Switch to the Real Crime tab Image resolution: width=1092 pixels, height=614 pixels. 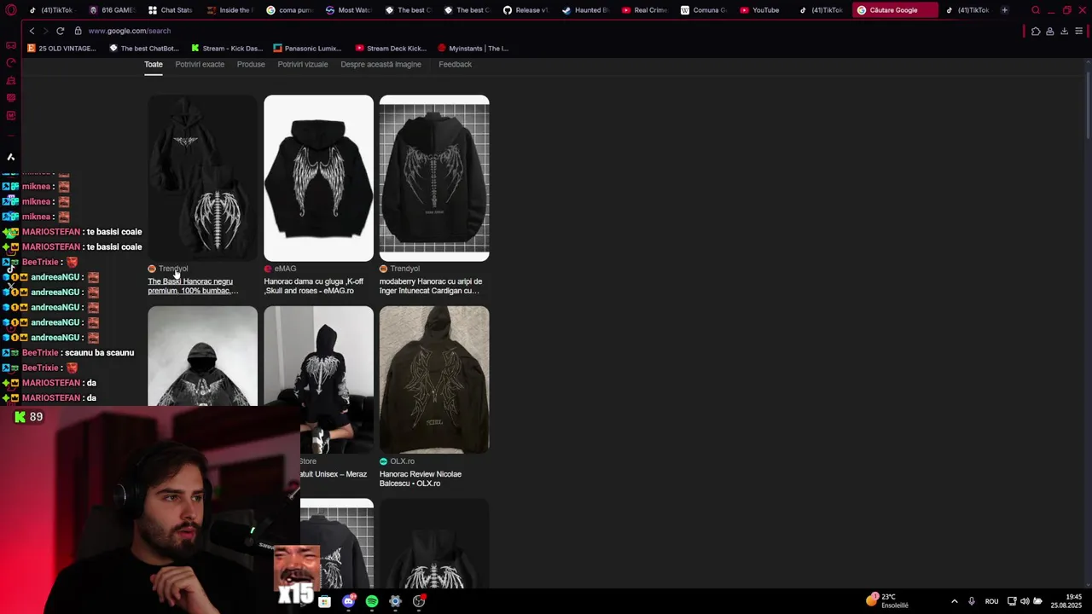644,10
